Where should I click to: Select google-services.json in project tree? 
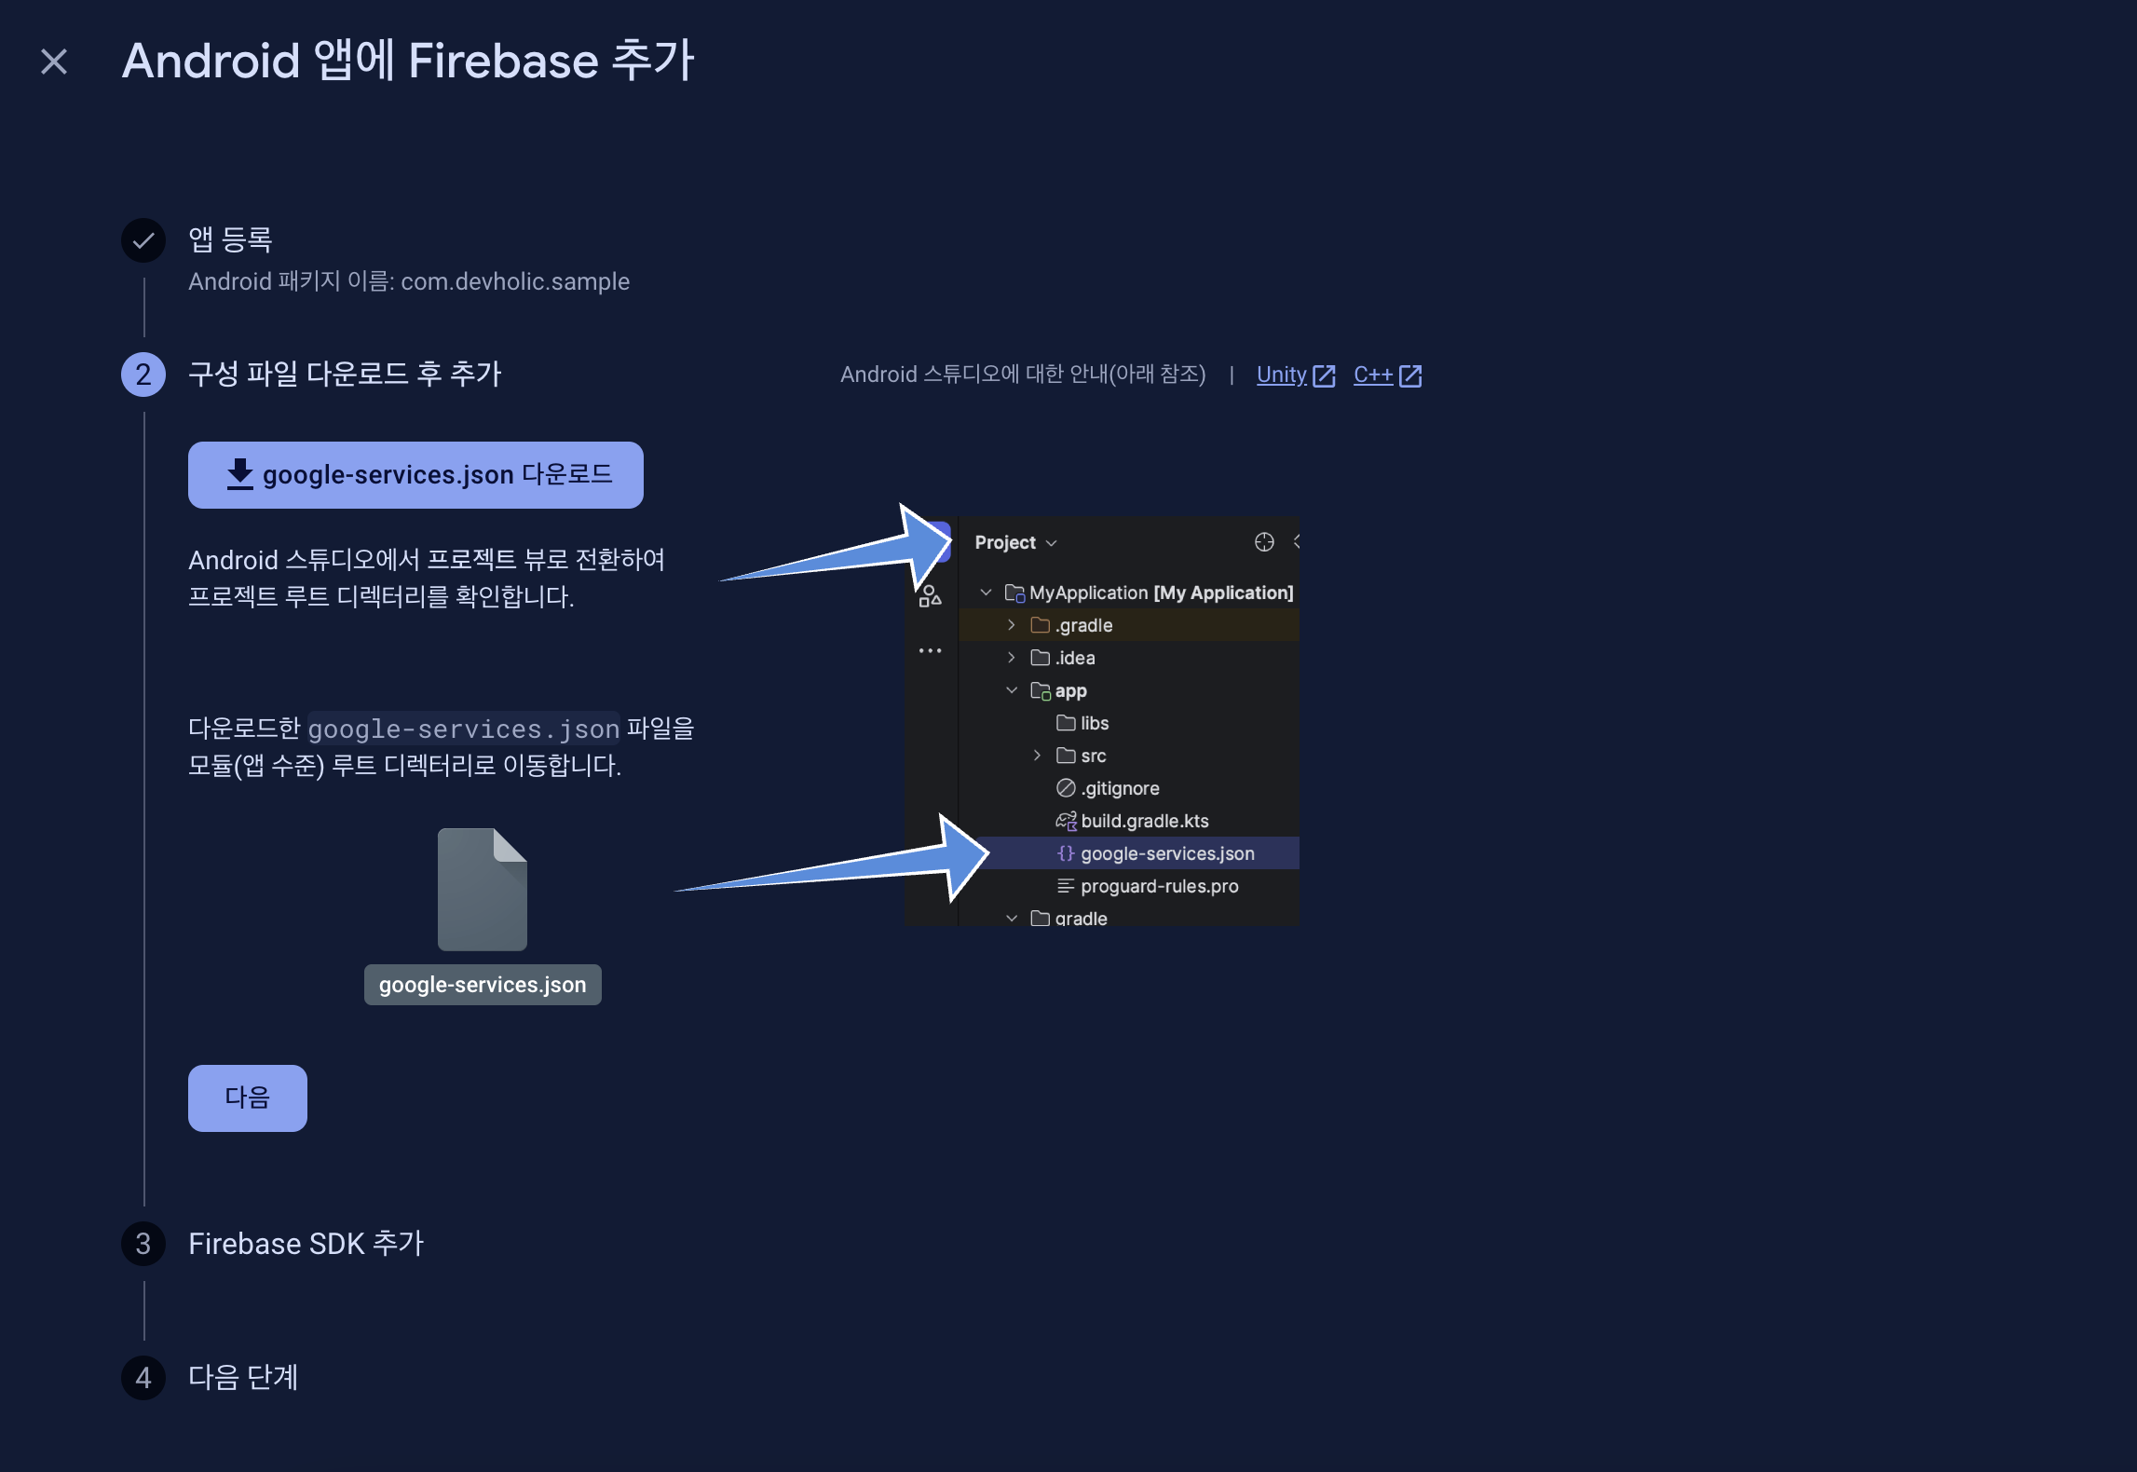(x=1166, y=853)
